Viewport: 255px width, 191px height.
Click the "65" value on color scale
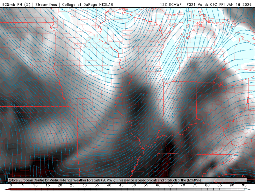click(x=171, y=185)
